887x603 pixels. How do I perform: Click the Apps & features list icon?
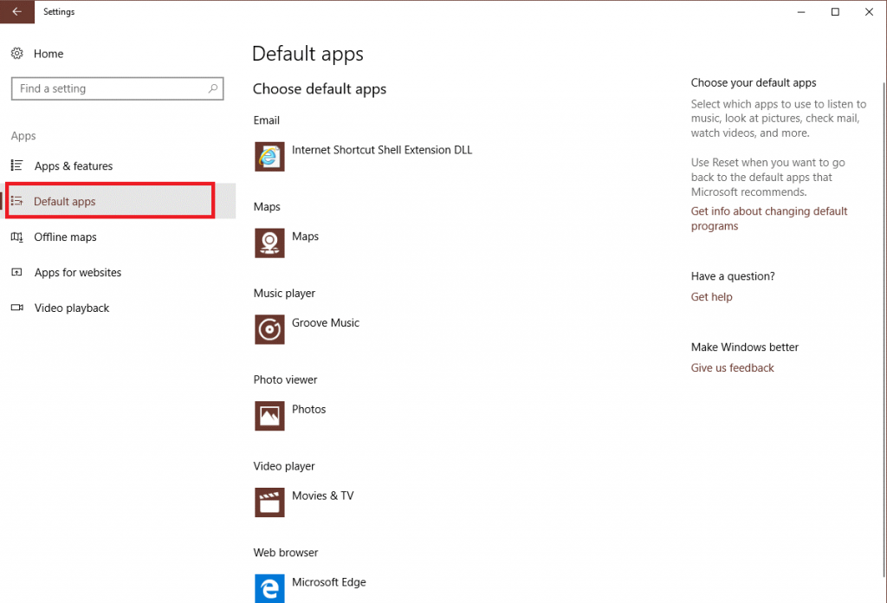pos(17,165)
